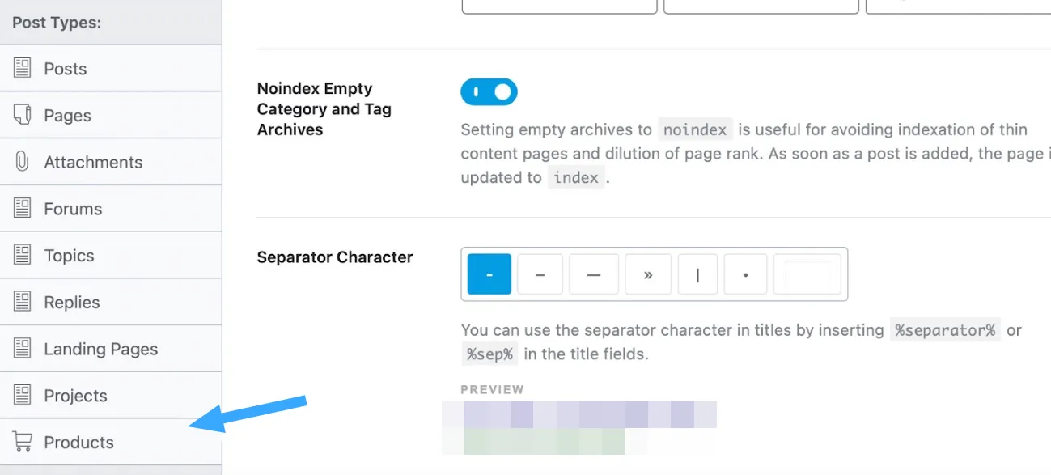This screenshot has height=475, width=1051.
Task: Select the middle dot separator
Action: [745, 274]
